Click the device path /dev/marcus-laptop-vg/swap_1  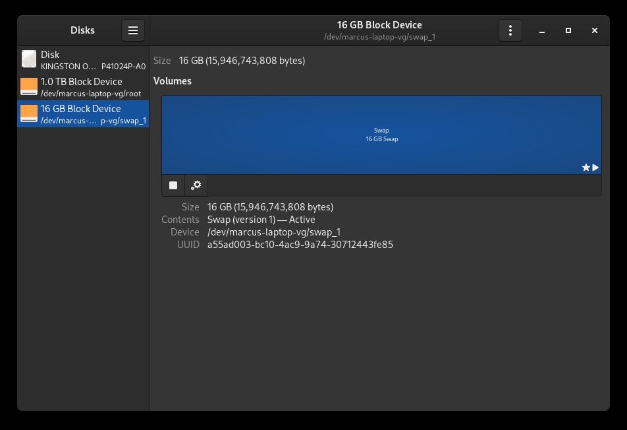(274, 231)
